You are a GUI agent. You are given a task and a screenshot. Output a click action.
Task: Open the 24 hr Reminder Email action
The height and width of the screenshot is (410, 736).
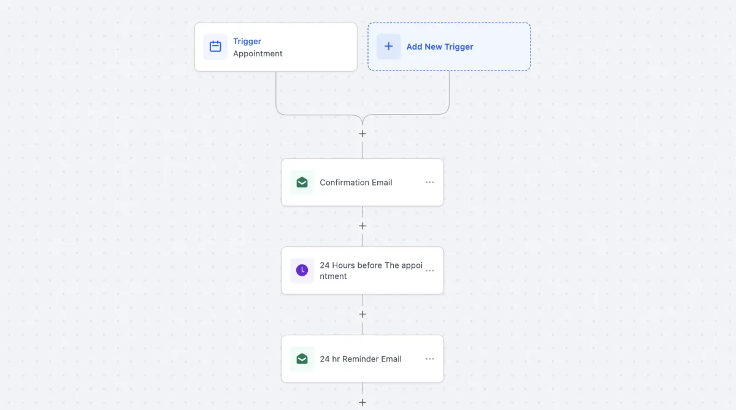362,359
